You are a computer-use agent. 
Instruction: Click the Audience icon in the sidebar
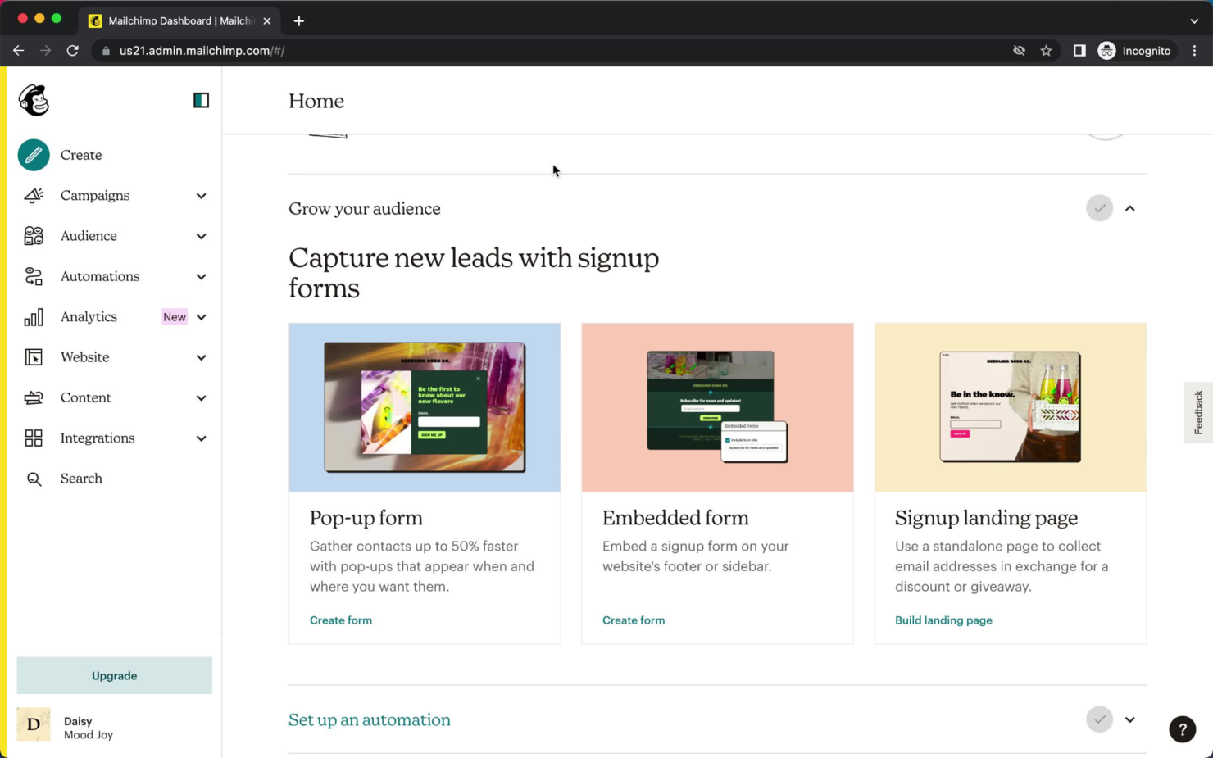click(x=34, y=236)
